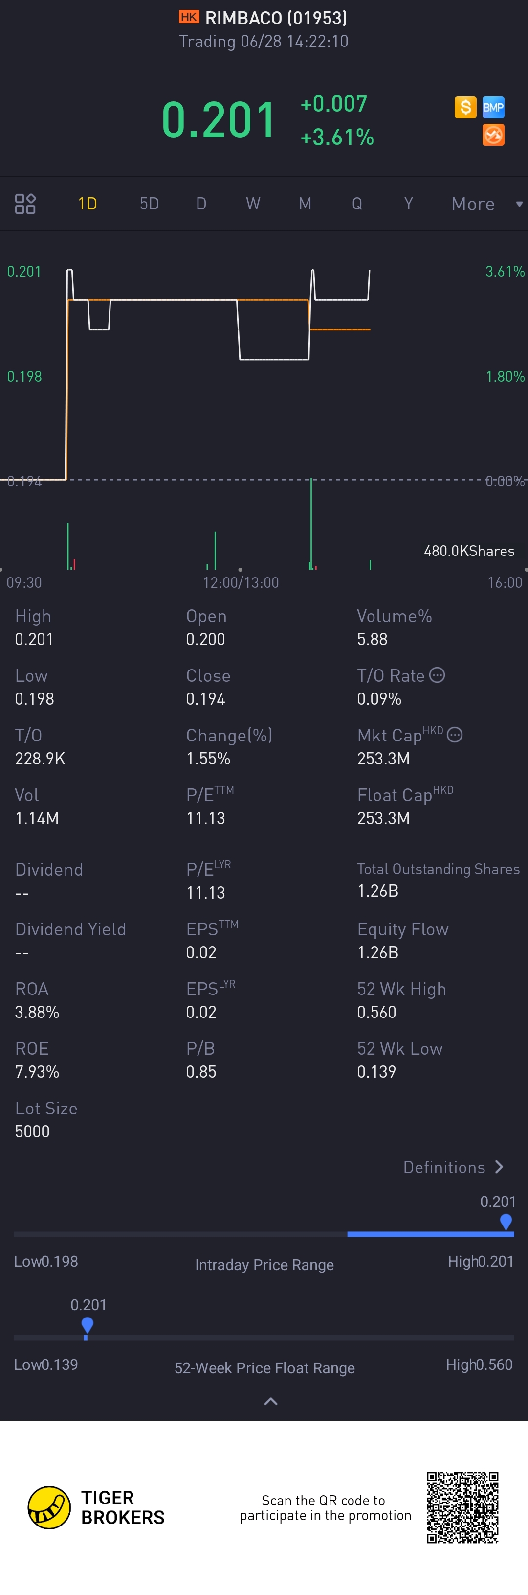Tap the orange HK market badge
Viewport: 528px width, 1595px height.
pyautogui.click(x=189, y=17)
